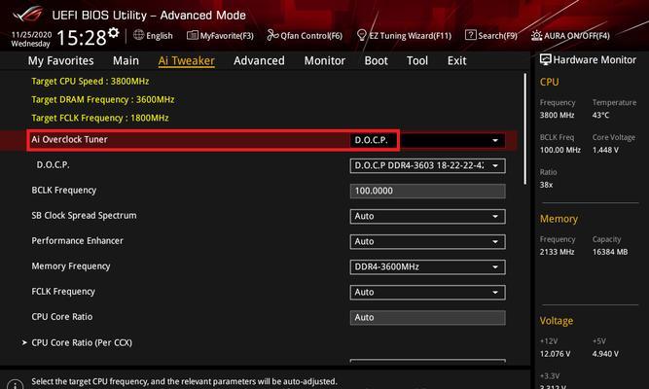Image resolution: width=649 pixels, height=389 pixels.
Task: Click CPU heading in Hardware Monitor
Action: click(549, 82)
